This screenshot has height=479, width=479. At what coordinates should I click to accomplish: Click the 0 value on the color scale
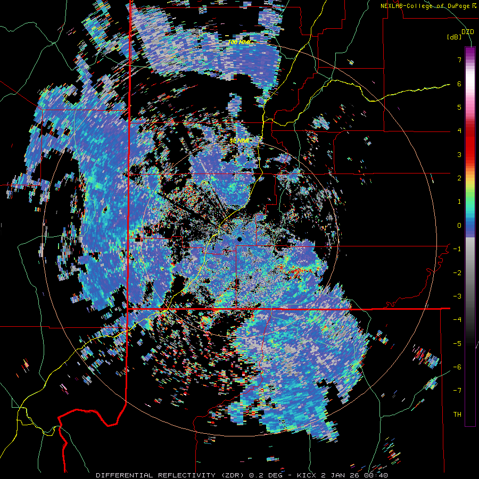coord(459,226)
